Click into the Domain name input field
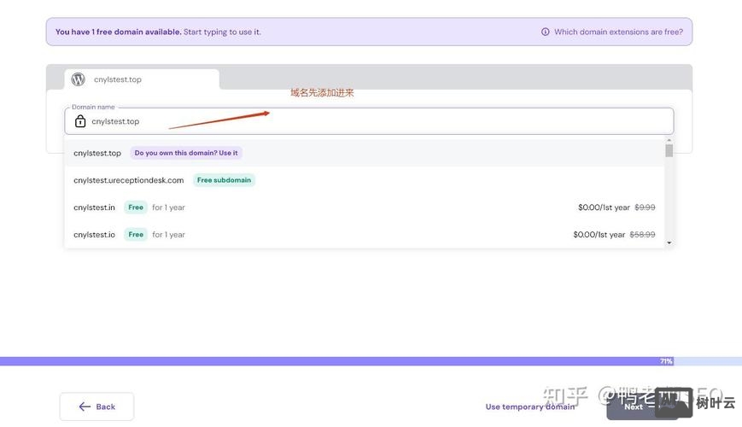The width and height of the screenshot is (742, 427). click(x=369, y=121)
